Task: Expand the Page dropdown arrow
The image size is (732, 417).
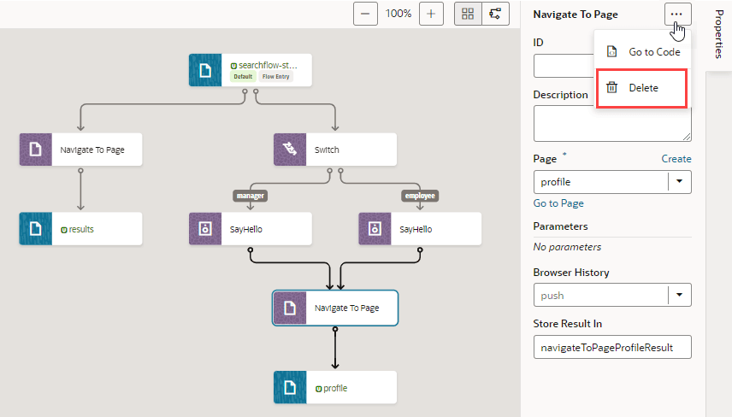Action: click(679, 181)
